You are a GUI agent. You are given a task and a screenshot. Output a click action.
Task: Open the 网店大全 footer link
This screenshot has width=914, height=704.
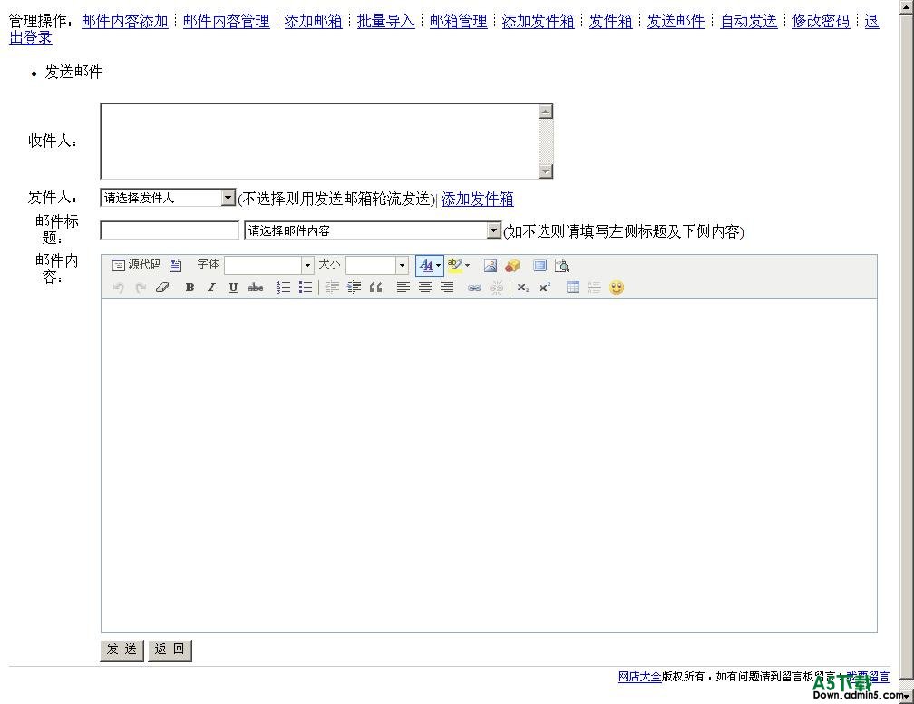(639, 677)
